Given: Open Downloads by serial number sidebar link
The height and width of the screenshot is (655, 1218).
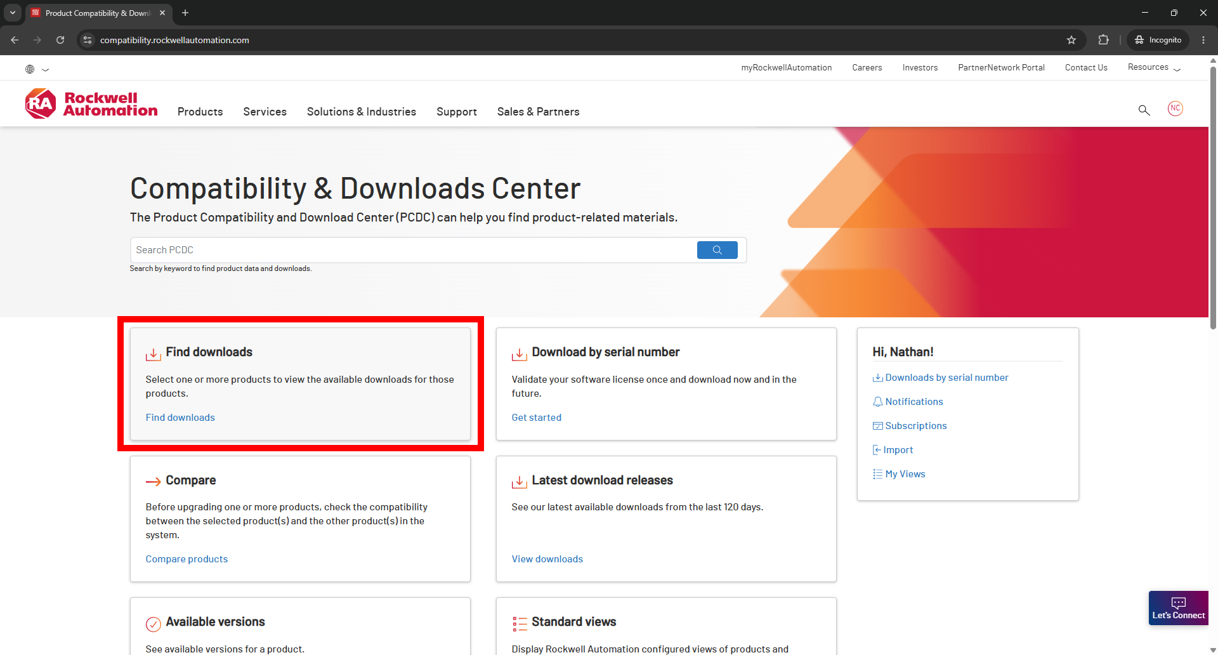Looking at the screenshot, I should coord(946,378).
